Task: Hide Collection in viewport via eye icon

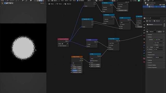Action: click(x=162, y=5)
